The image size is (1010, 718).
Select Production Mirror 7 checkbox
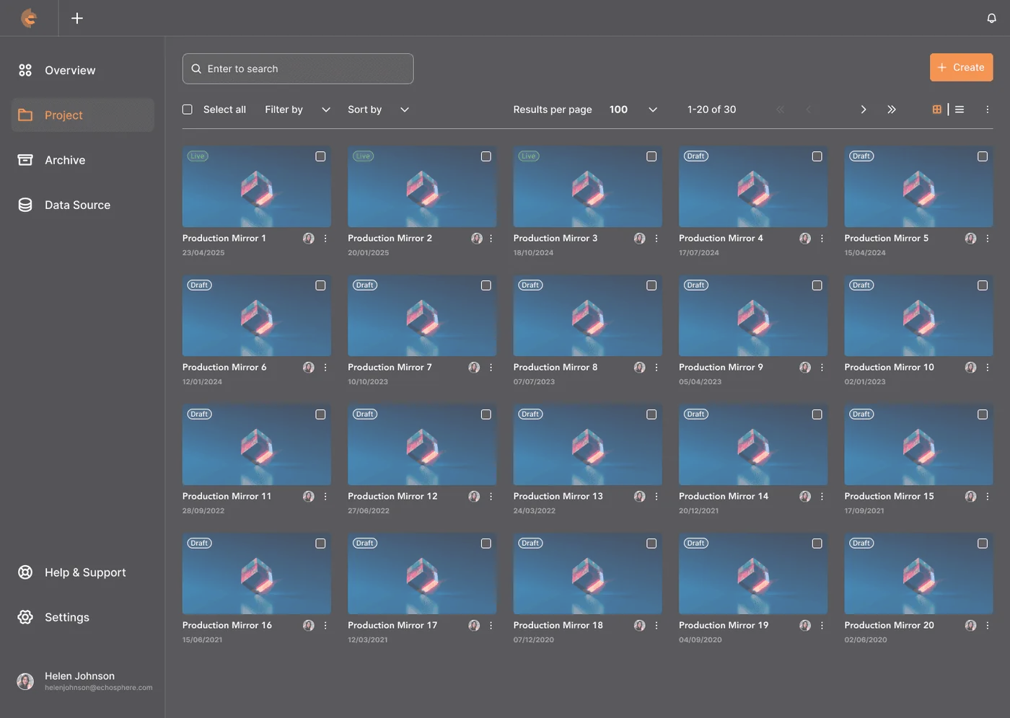pyautogui.click(x=486, y=285)
